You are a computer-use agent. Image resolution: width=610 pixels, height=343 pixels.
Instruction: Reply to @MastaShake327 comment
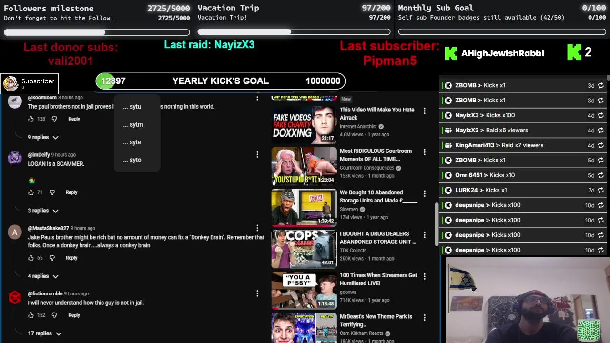tap(71, 258)
